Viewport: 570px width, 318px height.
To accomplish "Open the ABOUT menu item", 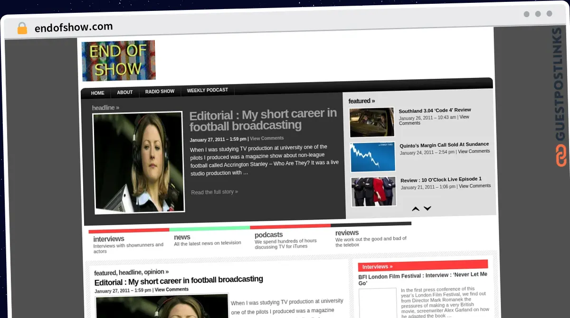I will pyautogui.click(x=125, y=92).
